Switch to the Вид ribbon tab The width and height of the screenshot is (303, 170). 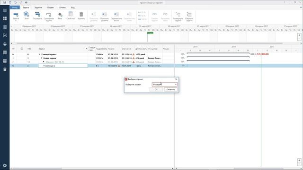point(73,8)
